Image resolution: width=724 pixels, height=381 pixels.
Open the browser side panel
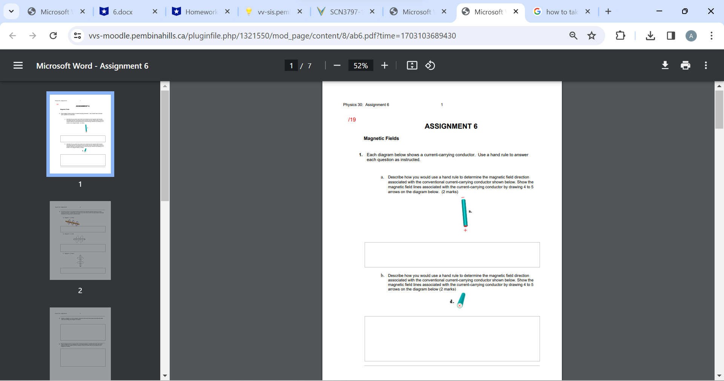coord(671,36)
